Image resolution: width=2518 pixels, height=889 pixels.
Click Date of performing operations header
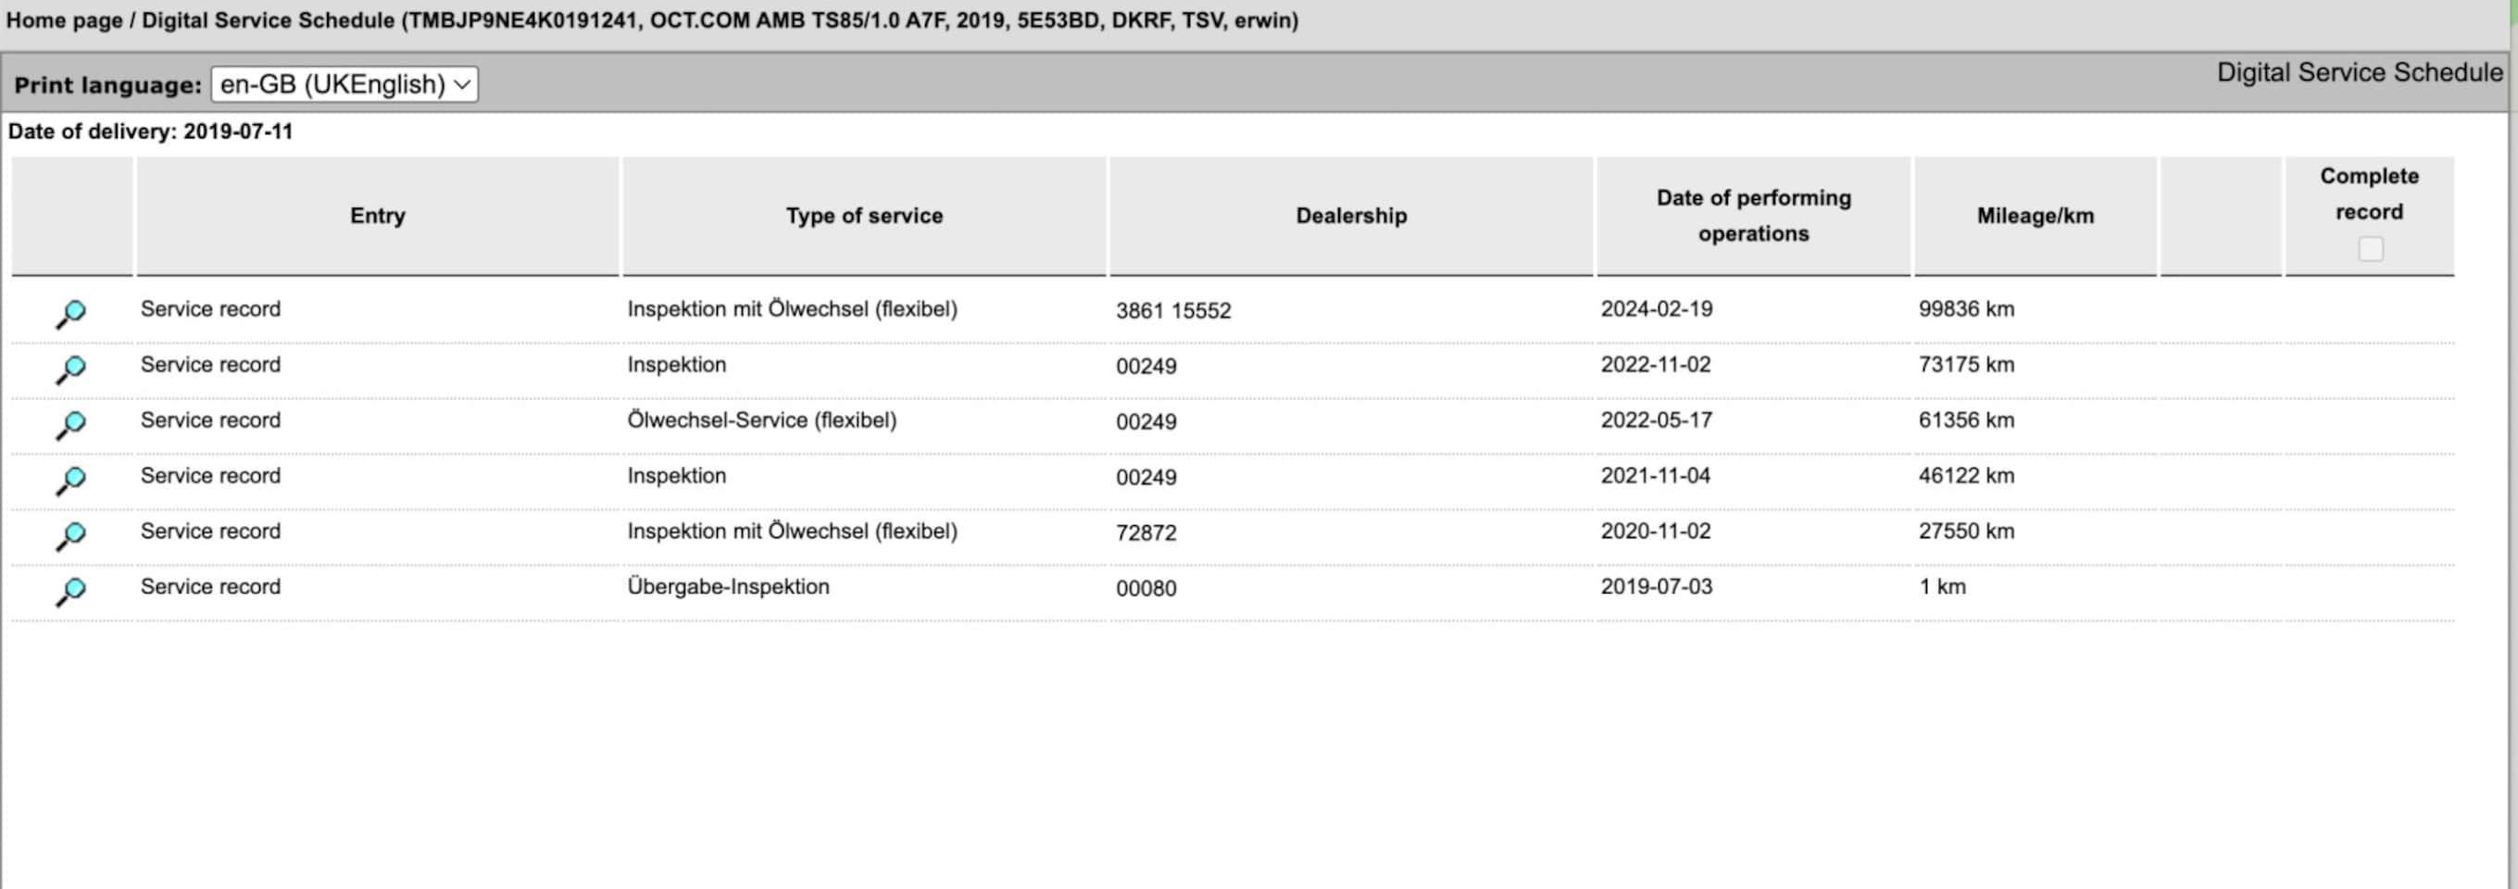tap(1753, 216)
